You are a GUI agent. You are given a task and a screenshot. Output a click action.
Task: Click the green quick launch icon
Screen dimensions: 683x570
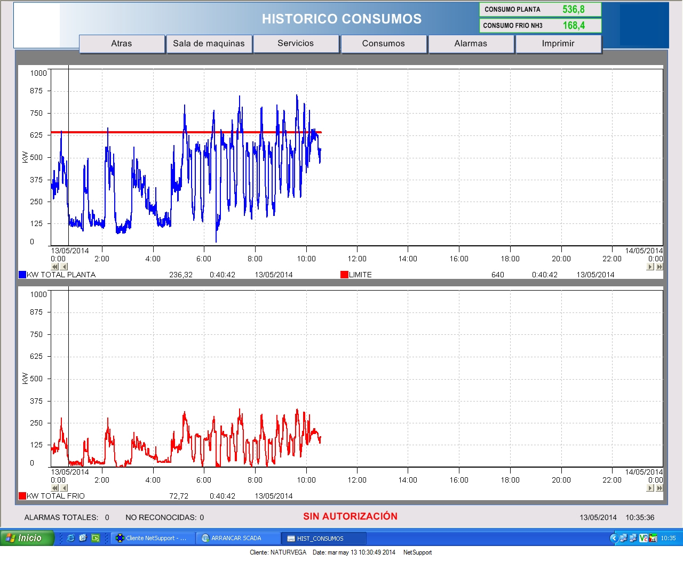[x=96, y=538]
